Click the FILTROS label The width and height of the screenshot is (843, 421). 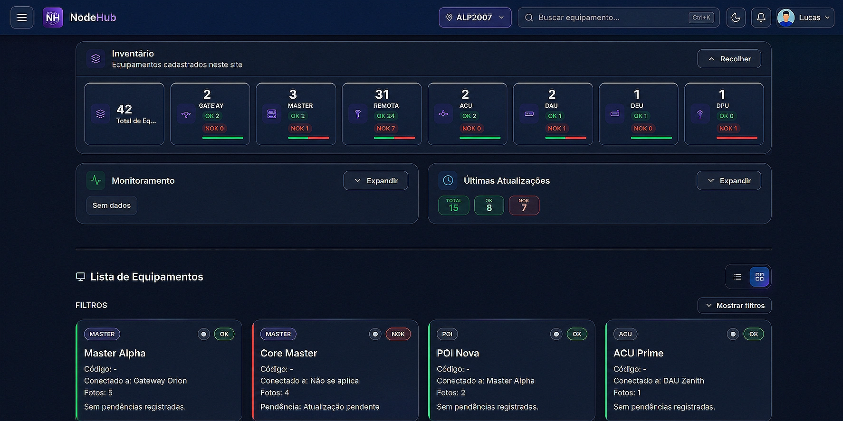[91, 305]
